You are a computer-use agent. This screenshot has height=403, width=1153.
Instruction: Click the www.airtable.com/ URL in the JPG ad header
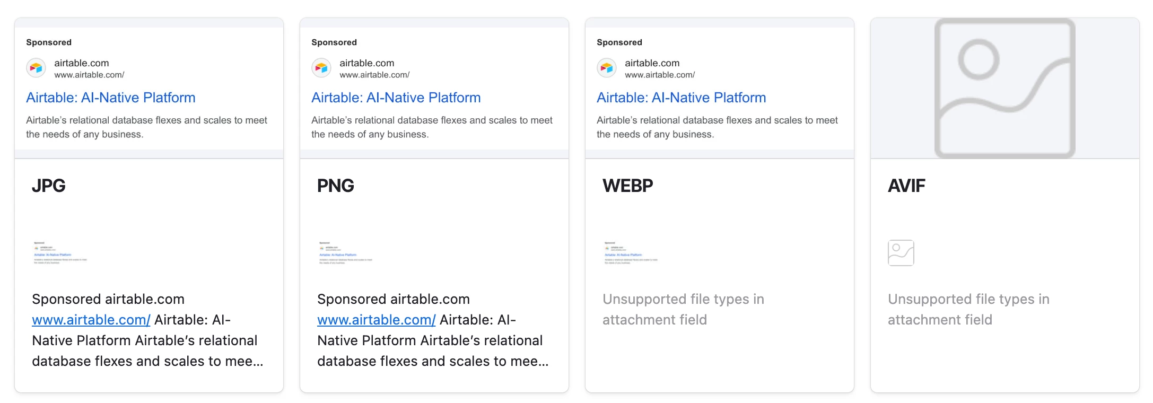point(89,75)
